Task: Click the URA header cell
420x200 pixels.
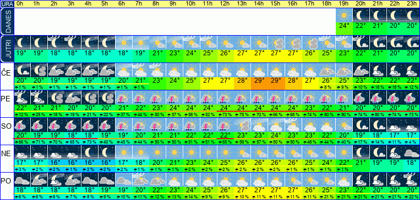Action: pos(7,4)
